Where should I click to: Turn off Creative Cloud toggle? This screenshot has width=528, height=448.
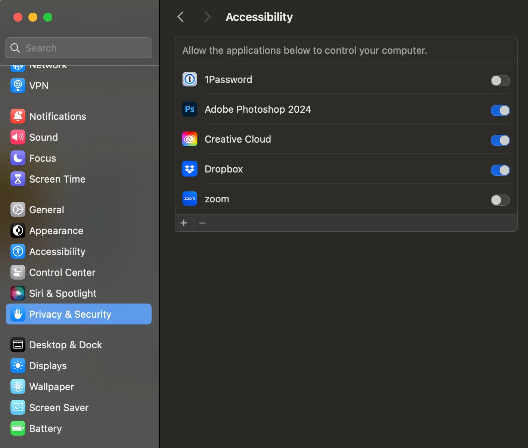pyautogui.click(x=500, y=140)
